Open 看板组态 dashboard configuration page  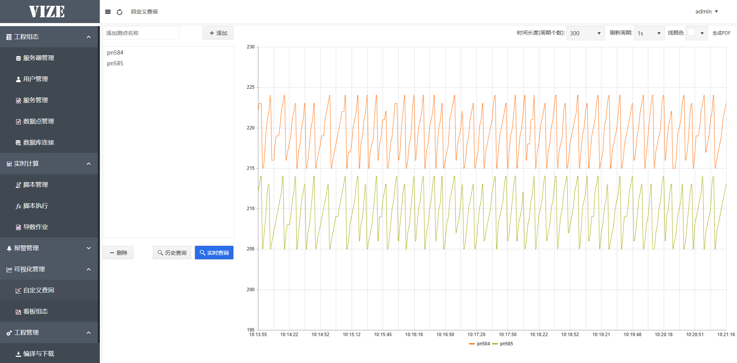[x=35, y=312]
